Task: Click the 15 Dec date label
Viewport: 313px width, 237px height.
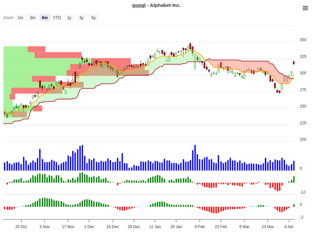Action: (112, 227)
